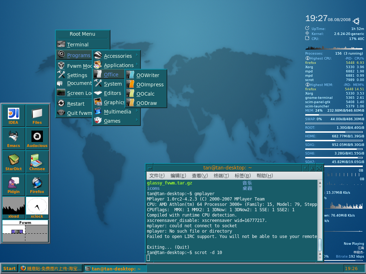Click the Programs gear icon

point(61,55)
